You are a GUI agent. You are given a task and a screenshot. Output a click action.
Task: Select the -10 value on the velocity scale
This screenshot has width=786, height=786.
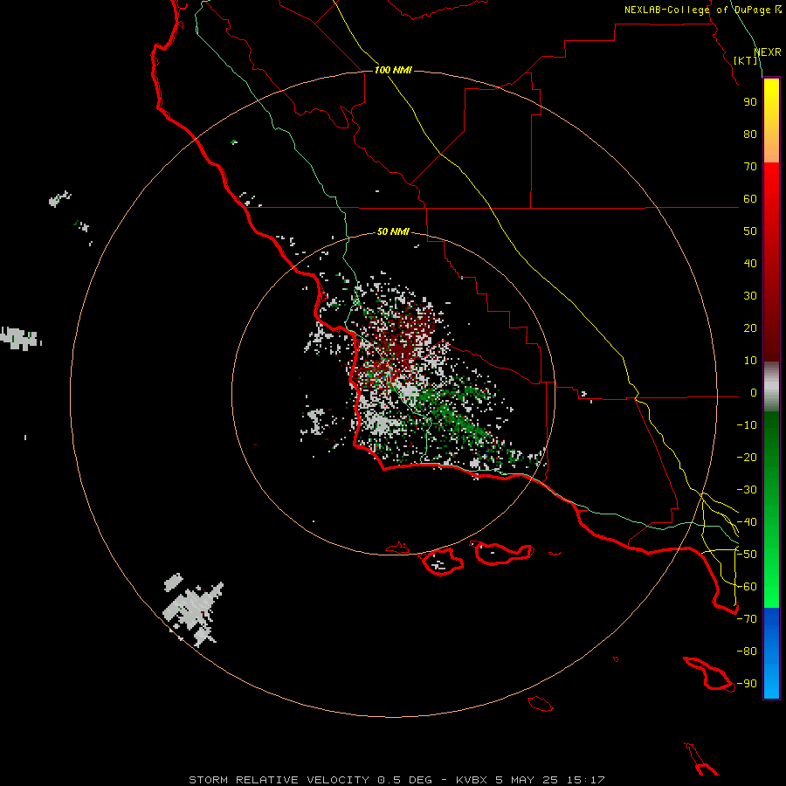[747, 425]
